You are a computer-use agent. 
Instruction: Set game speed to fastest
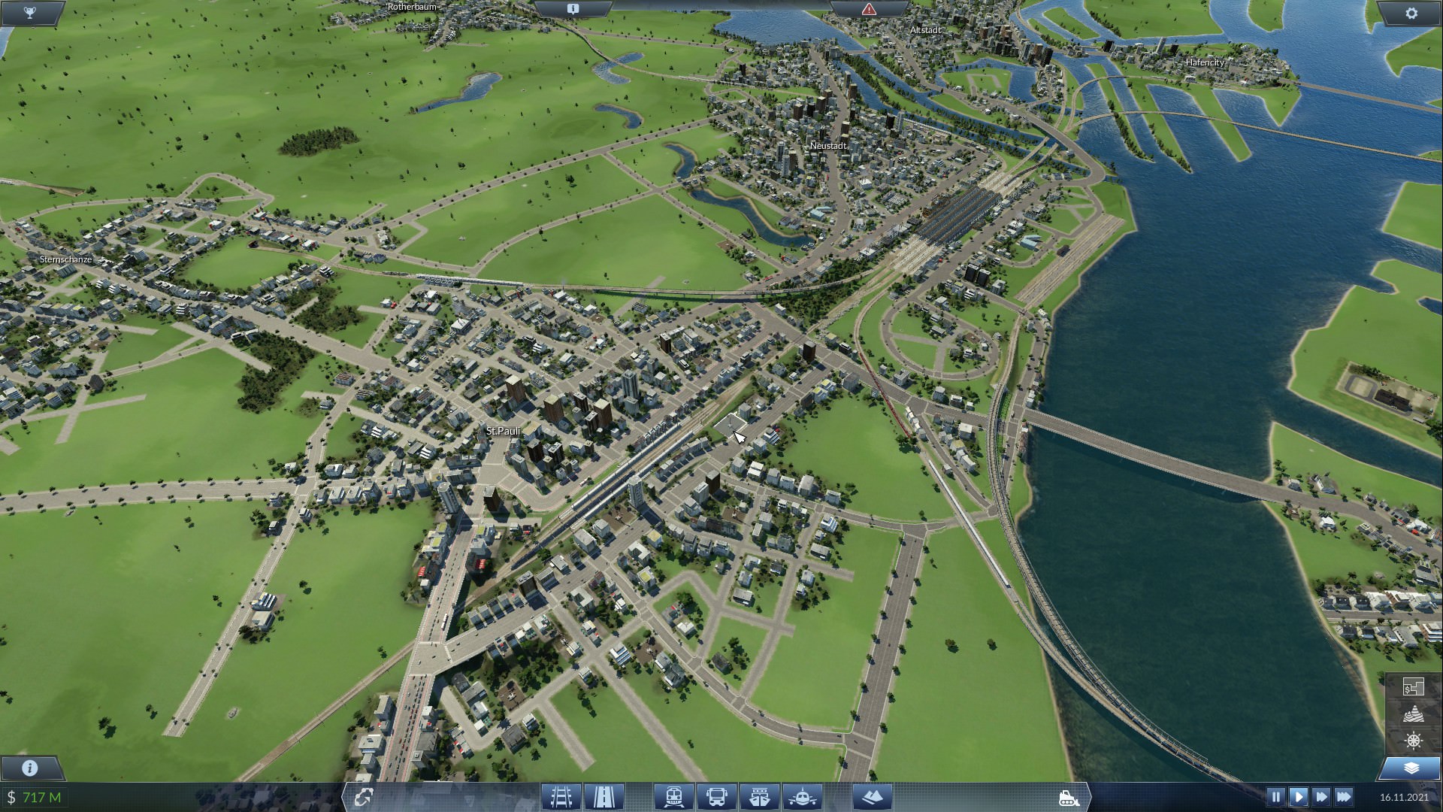click(x=1344, y=797)
